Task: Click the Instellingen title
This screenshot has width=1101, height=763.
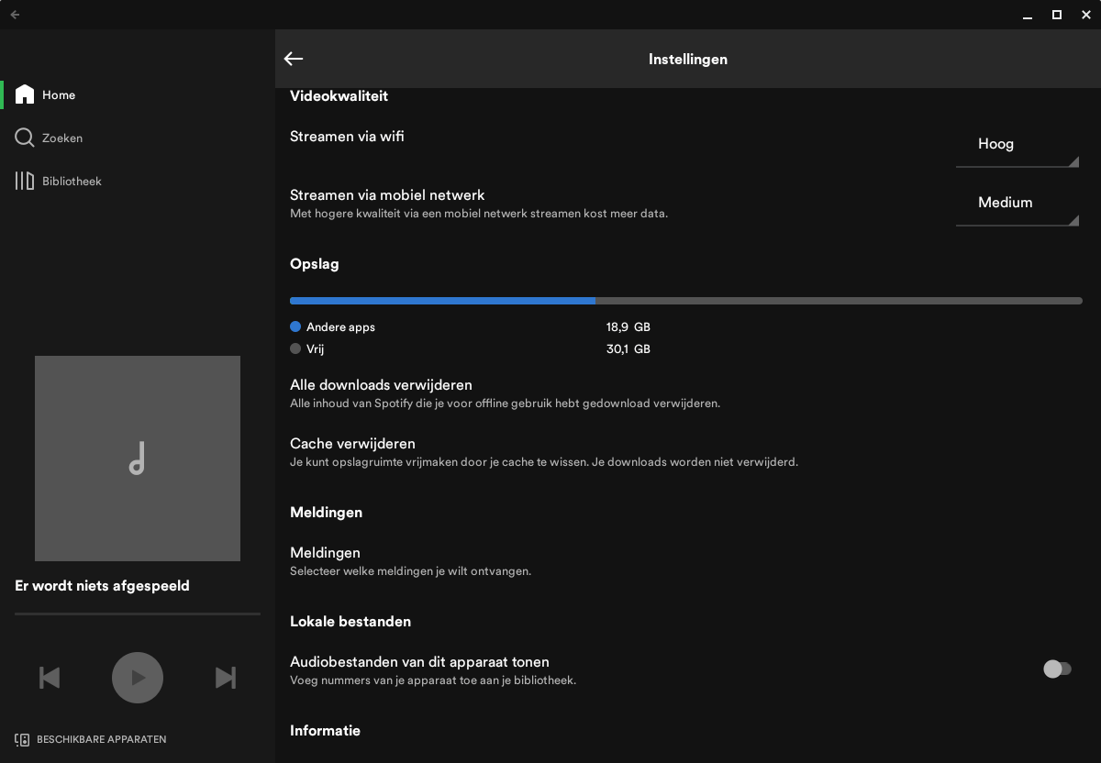Action: 688,59
